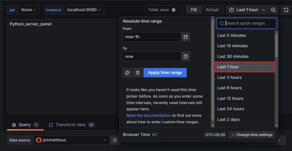Select Last 2 days quick range
The image size is (292, 151).
pyautogui.click(x=245, y=120)
